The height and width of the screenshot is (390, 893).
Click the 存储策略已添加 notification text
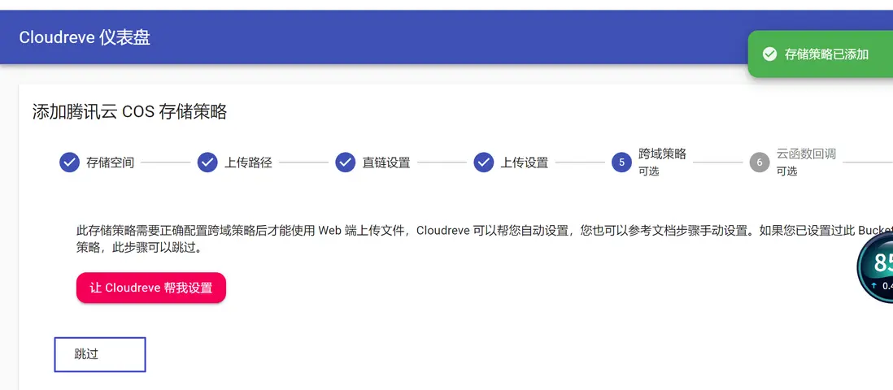coord(826,54)
